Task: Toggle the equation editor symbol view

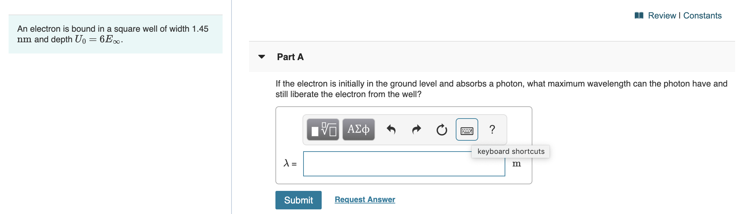Action: (x=358, y=130)
